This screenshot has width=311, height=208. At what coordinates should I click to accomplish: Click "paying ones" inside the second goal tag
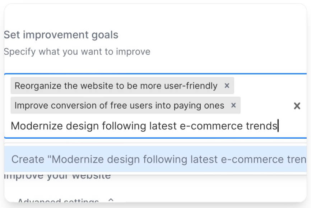tap(199, 106)
